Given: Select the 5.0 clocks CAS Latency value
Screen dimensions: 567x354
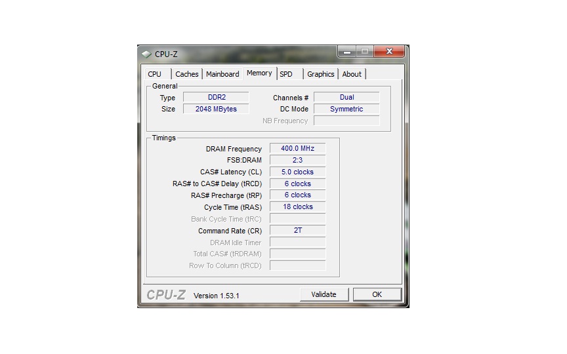Looking at the screenshot, I should tap(297, 172).
